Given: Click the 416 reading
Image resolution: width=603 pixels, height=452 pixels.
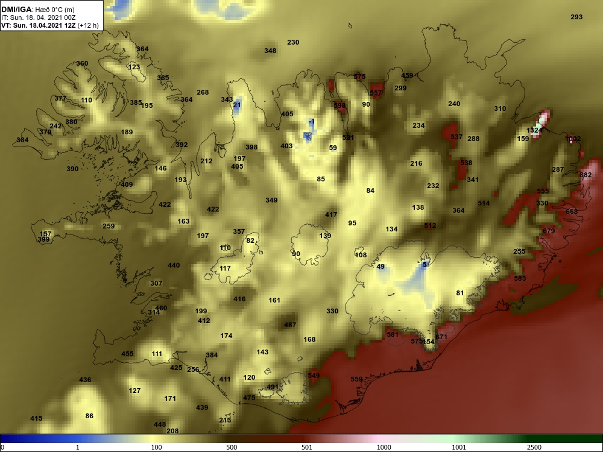Looking at the screenshot, I should click(x=239, y=299).
